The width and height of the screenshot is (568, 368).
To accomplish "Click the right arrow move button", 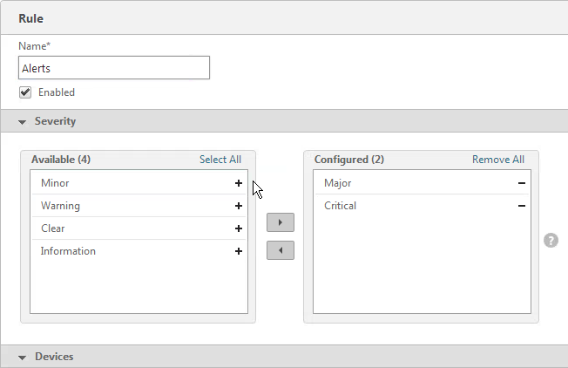I will (281, 222).
